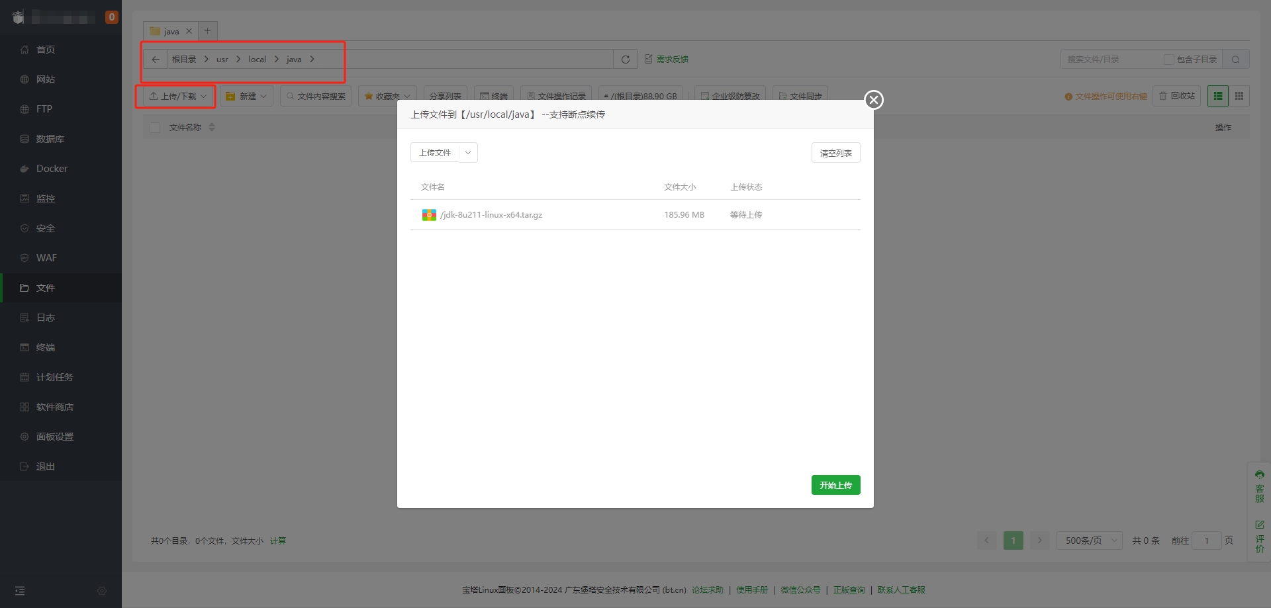Image resolution: width=1271 pixels, height=608 pixels.
Task: Click the back arrow in path bar
Action: coord(156,60)
